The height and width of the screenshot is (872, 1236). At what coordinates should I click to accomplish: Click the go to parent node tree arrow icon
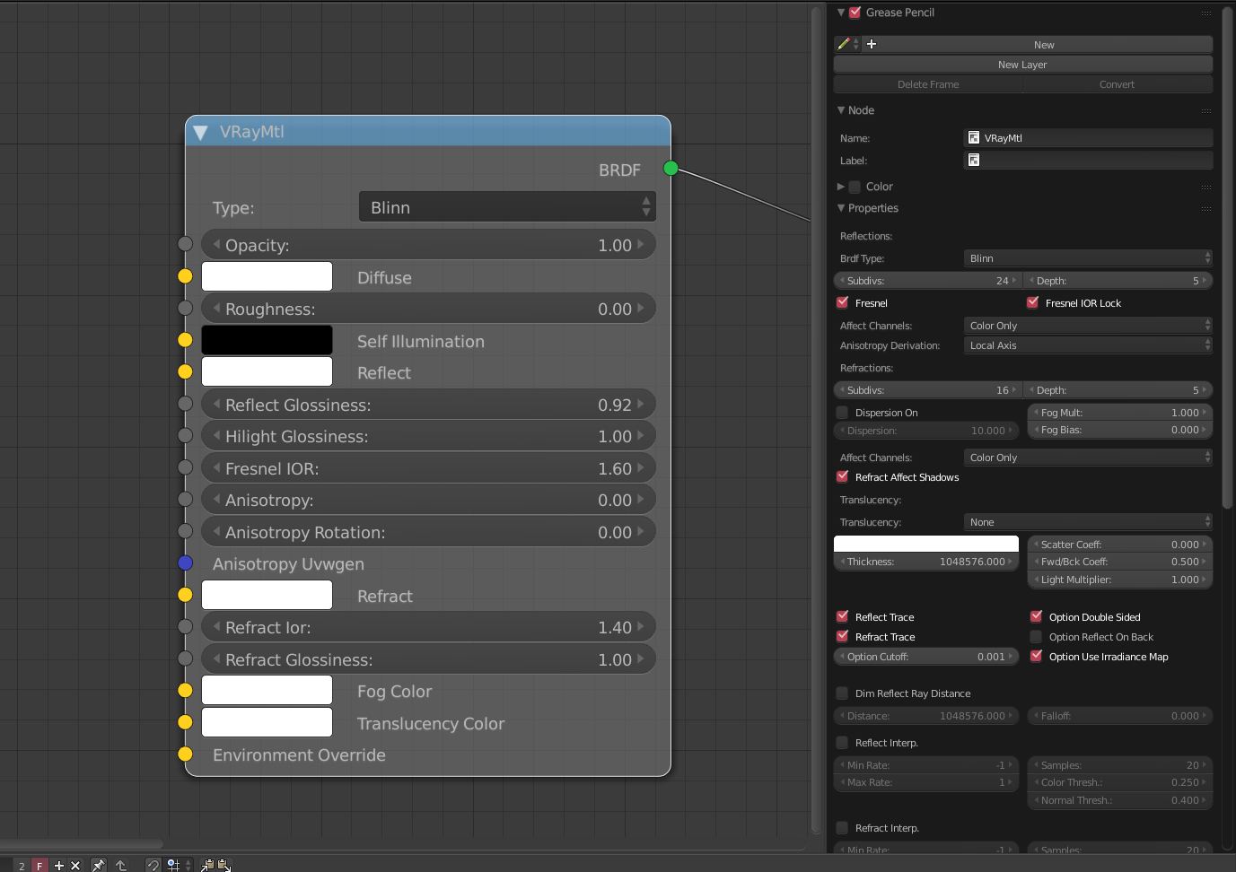120,865
